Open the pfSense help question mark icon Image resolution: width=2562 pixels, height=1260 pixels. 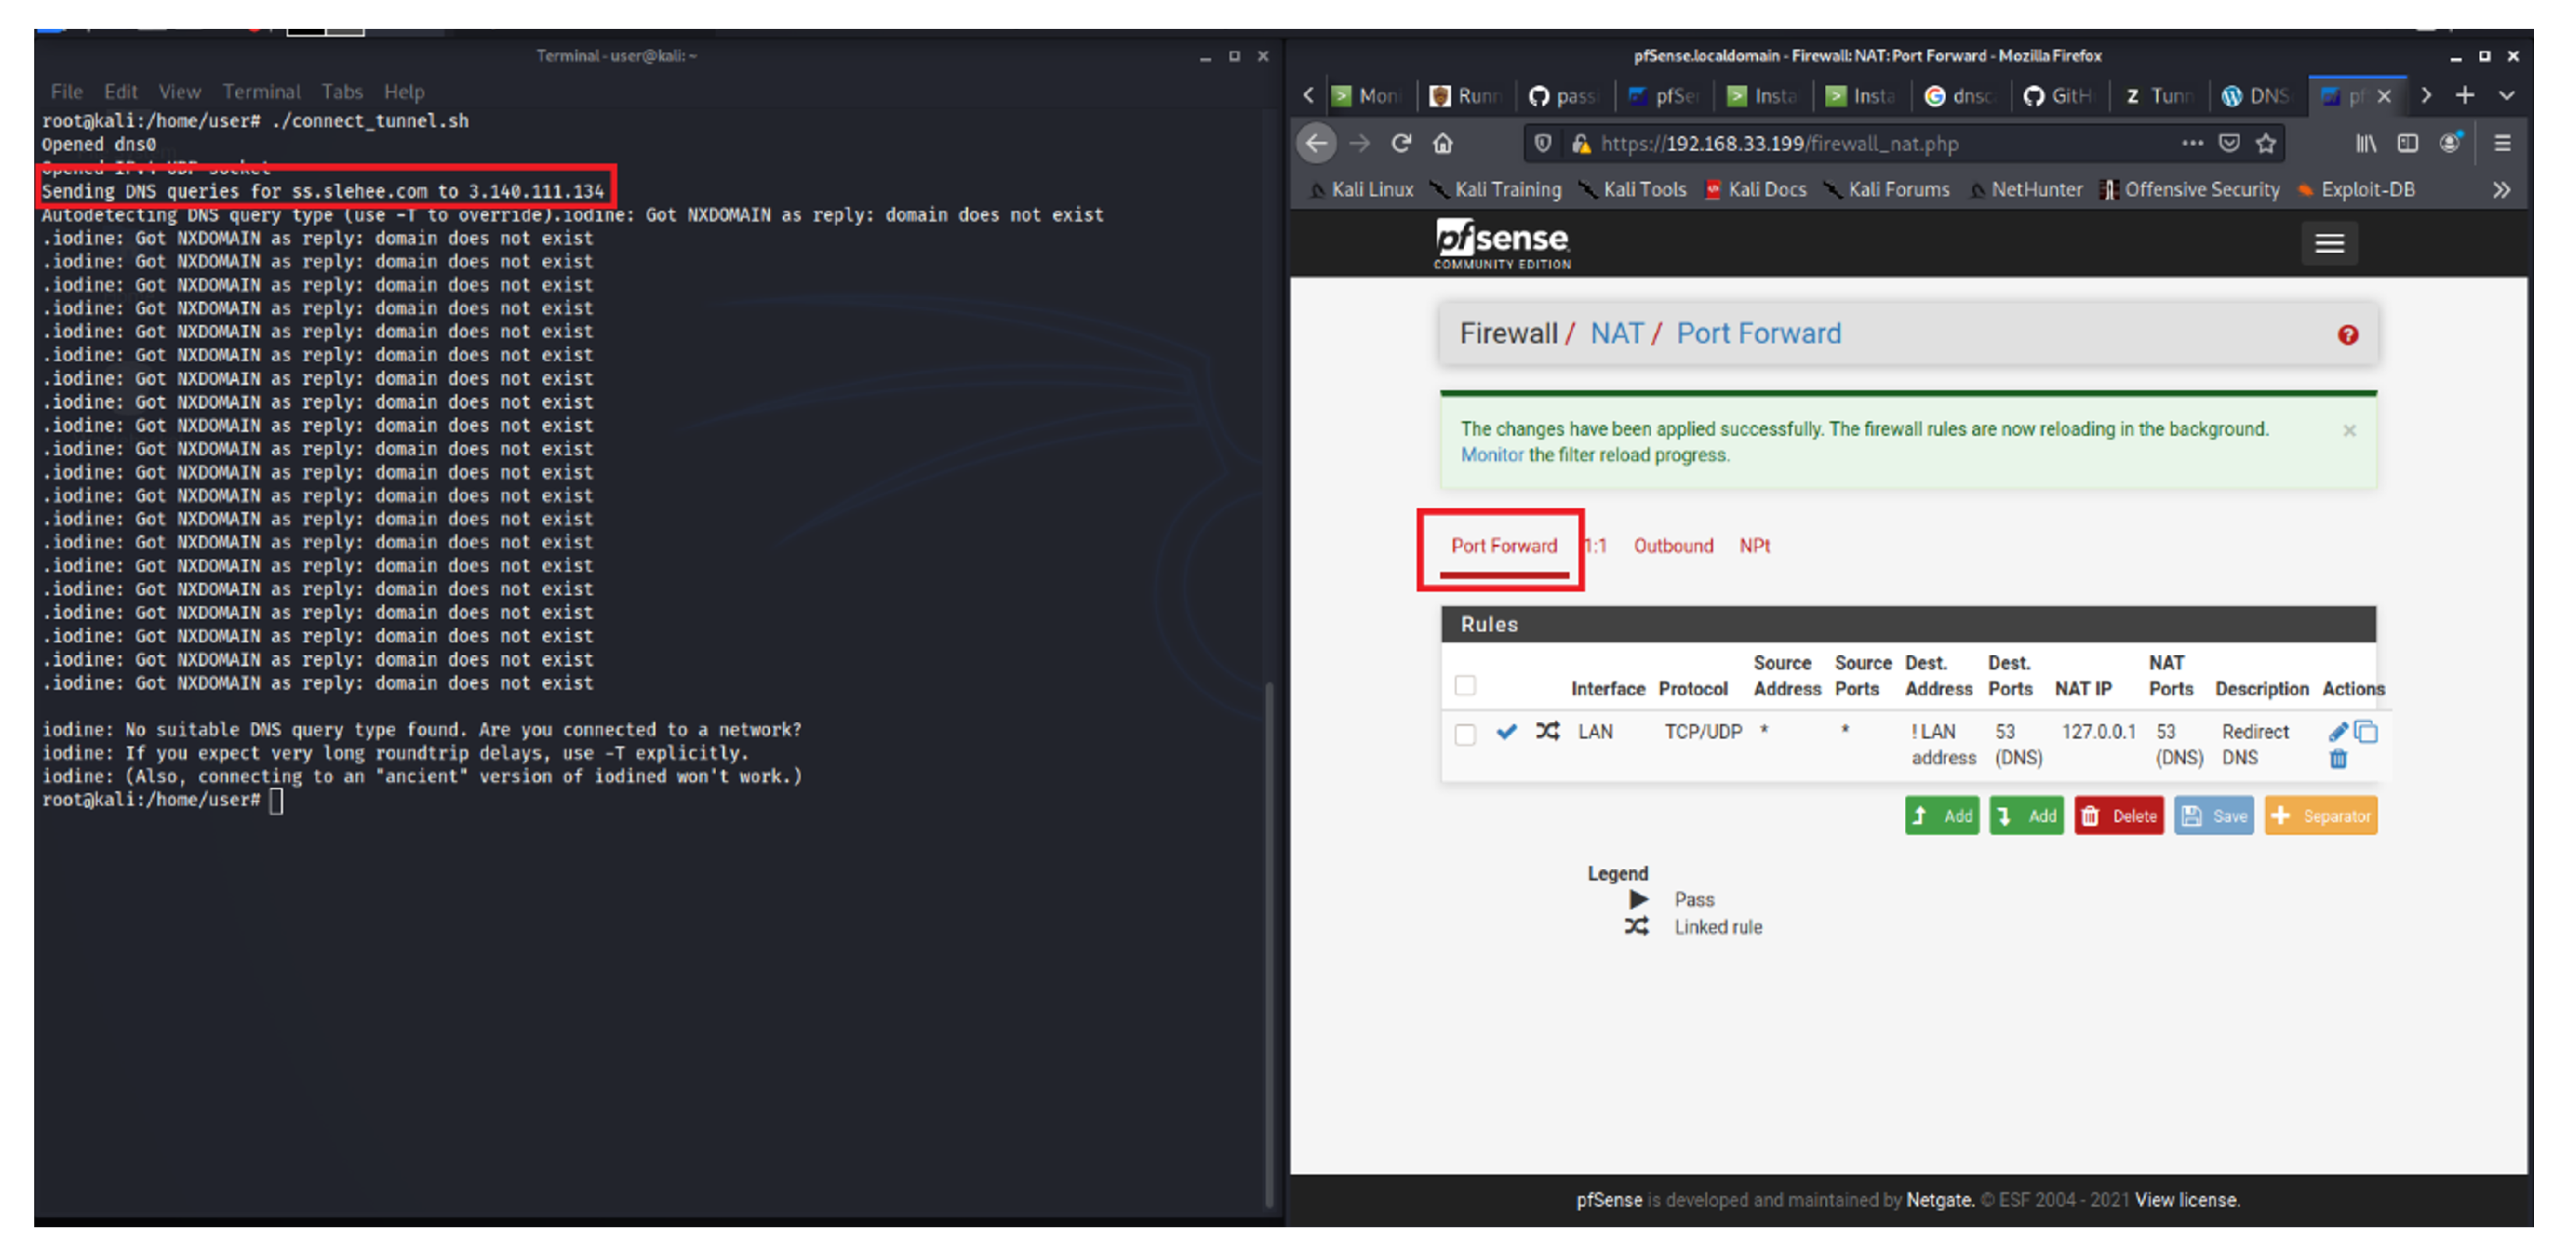tap(2347, 335)
